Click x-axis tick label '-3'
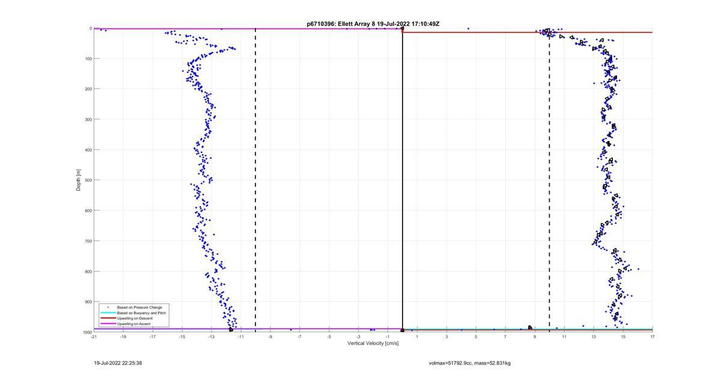Viewport: 721px width, 373px height. point(358,337)
